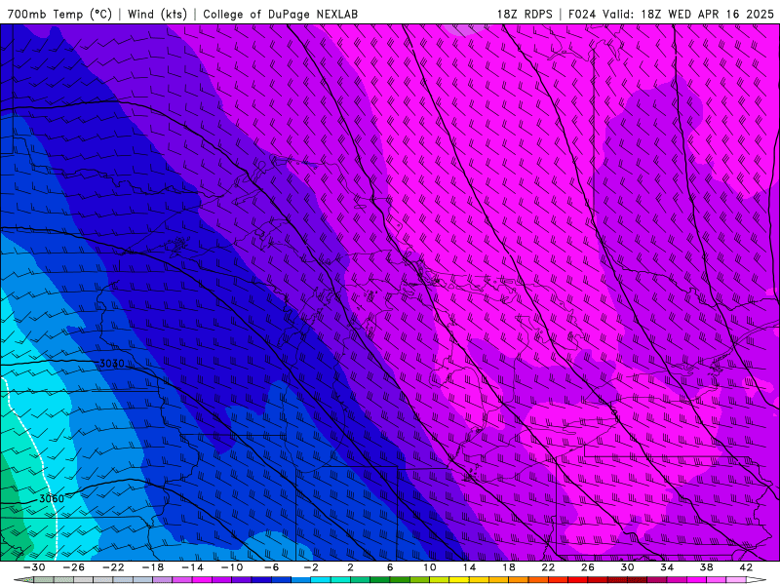Click the 10 colorbar tick label
This screenshot has height=585, width=780.
[x=430, y=567]
